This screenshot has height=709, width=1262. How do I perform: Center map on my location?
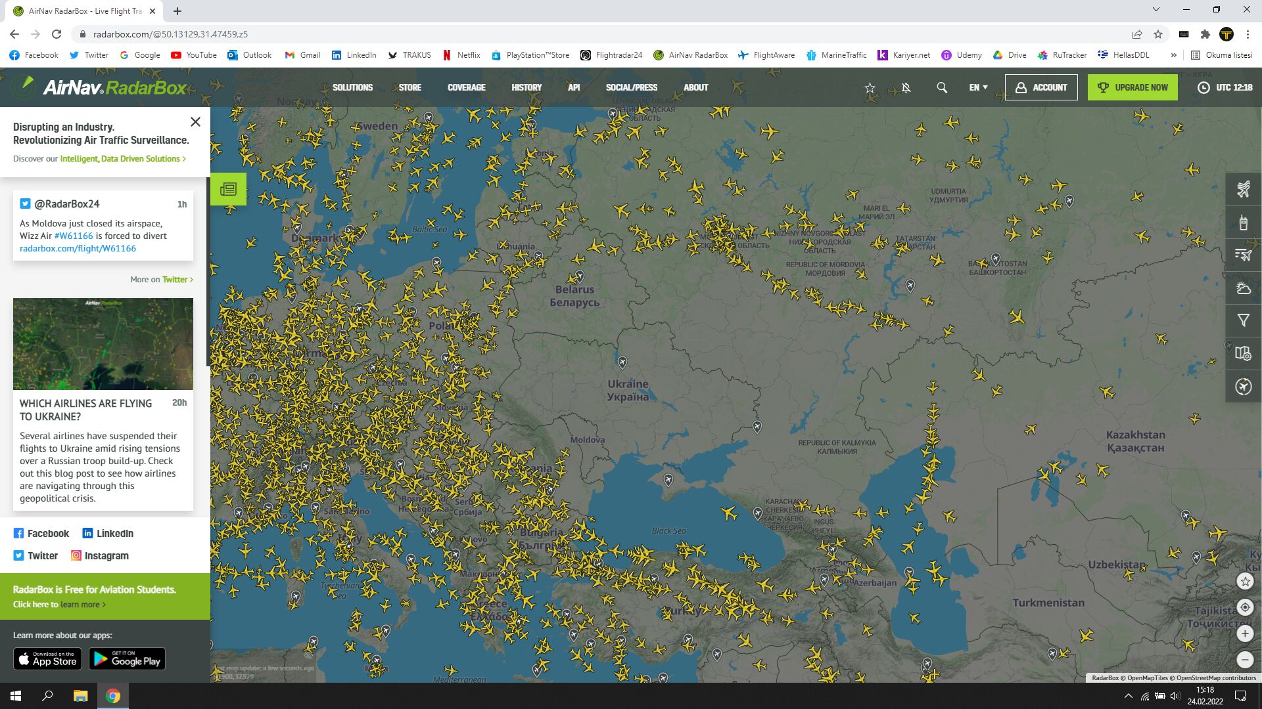click(1245, 607)
